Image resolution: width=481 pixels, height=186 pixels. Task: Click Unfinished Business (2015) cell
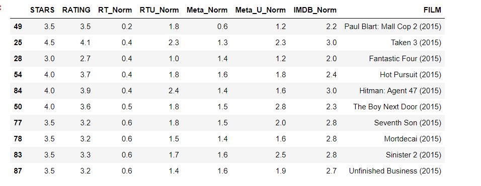coord(395,171)
